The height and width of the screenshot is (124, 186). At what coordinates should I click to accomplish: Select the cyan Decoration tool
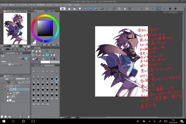click(47, 55)
